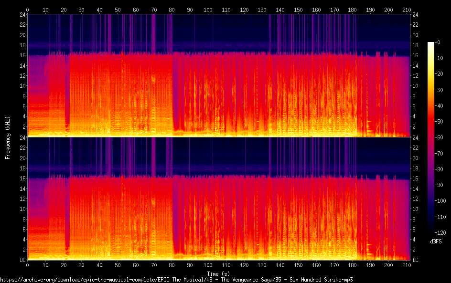Click the 150 tick on bottom time axis

pyautogui.click(x=298, y=265)
